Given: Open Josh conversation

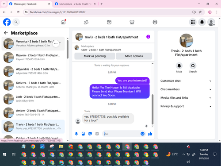Looking at the screenshot, I should click(x=33, y=99).
